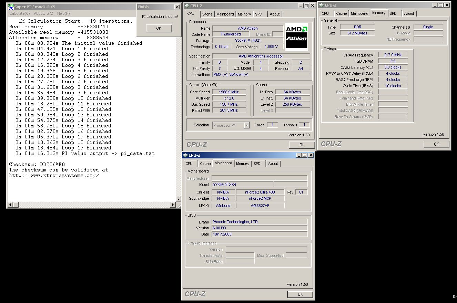Click the Cycle Time value 10 clocks
457x303 pixels.
click(393, 86)
